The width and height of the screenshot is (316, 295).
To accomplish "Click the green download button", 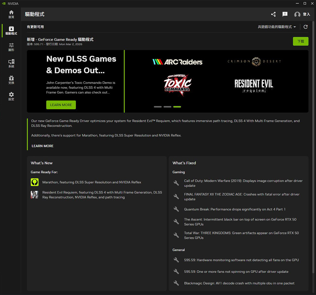I will [x=301, y=41].
